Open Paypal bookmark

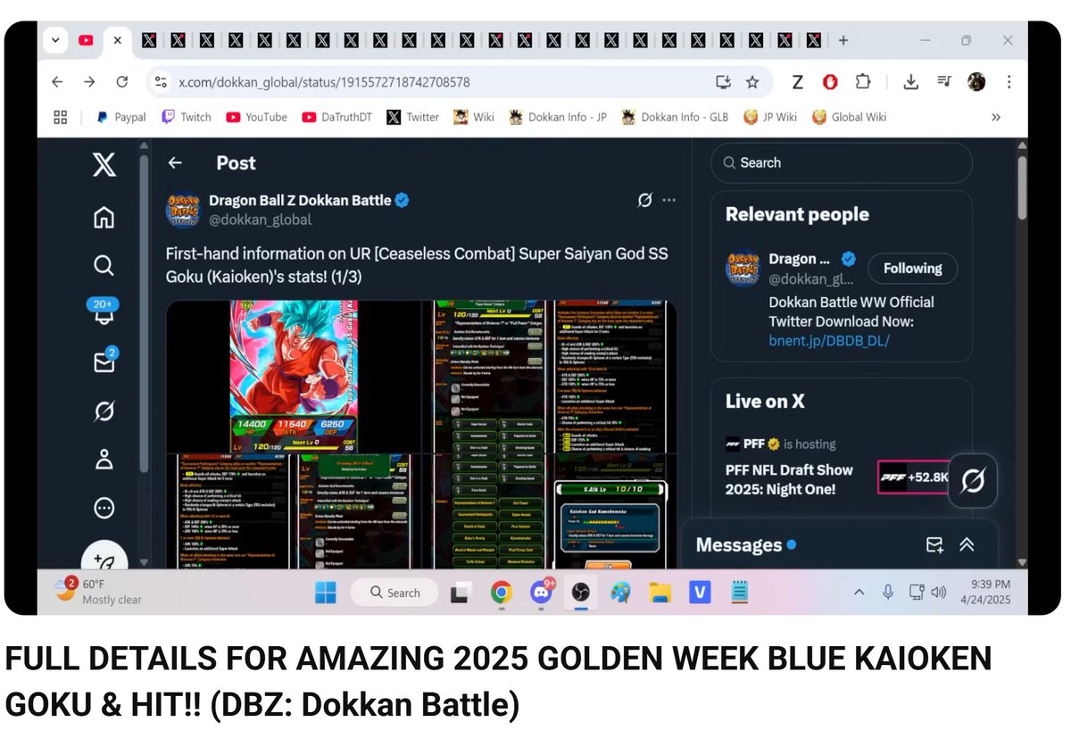pos(120,117)
